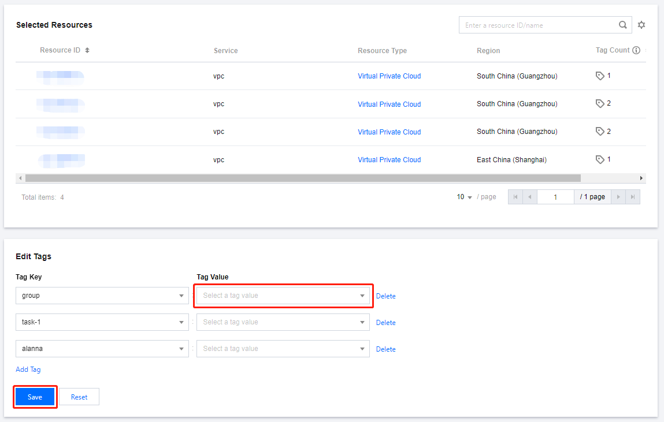
Task: Click the Tag Count info icon
Action: (636, 50)
